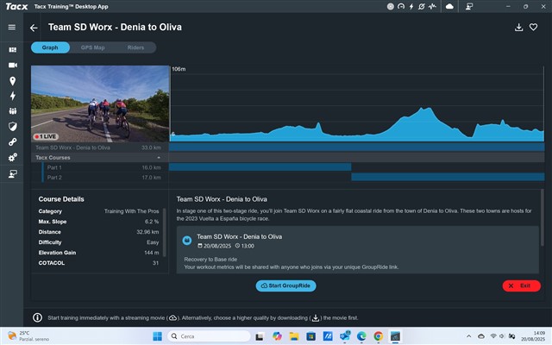Click the info icon in the bottom bar
552x345 pixels.
[37, 317]
